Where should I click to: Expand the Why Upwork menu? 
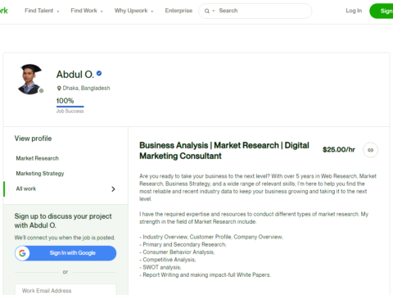tap(133, 11)
